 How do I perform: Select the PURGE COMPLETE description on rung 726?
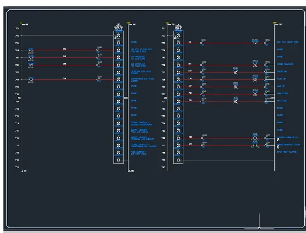285,64
